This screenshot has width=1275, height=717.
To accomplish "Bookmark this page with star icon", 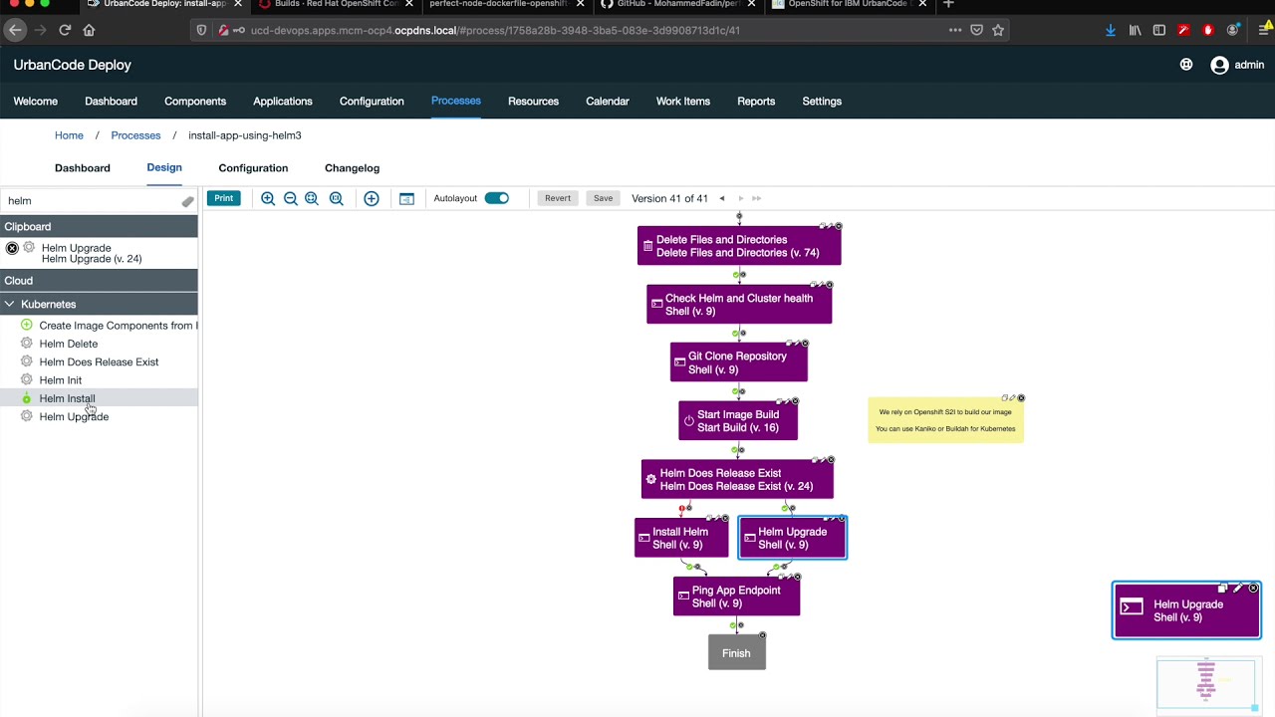I will point(997,30).
